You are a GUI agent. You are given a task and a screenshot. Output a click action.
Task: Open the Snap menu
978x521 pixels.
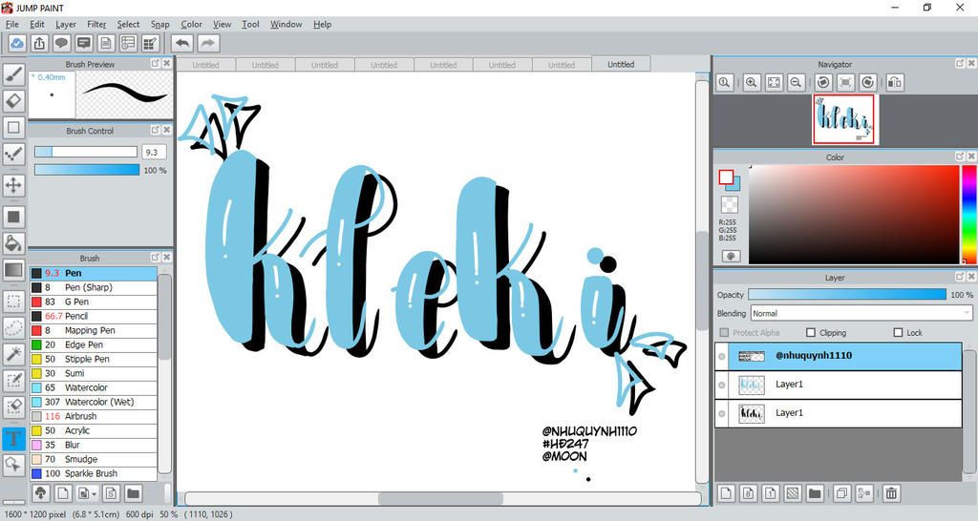[x=159, y=24]
